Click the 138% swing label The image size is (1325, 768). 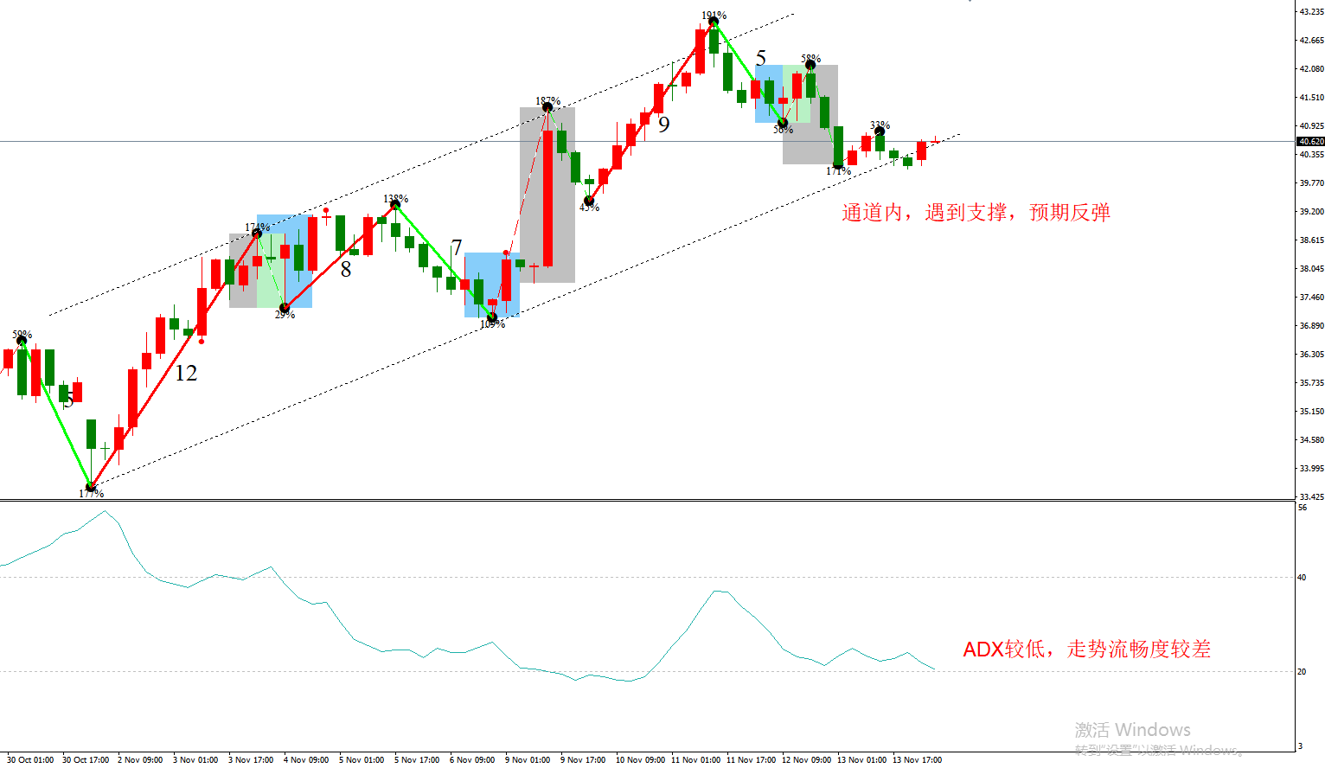pos(395,199)
